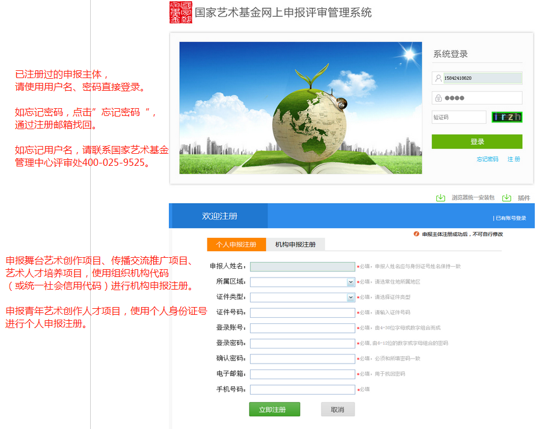Switch to 个人申报注册 tab
Screen dimensions: 542x429
[236, 245]
